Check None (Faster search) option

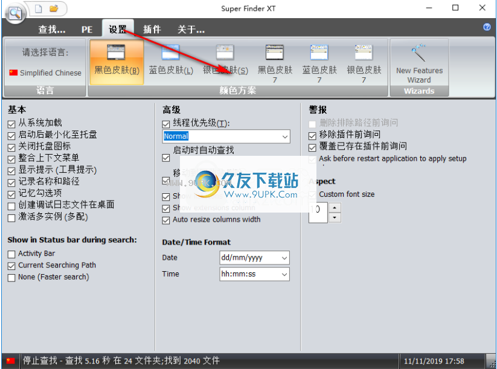(x=11, y=278)
